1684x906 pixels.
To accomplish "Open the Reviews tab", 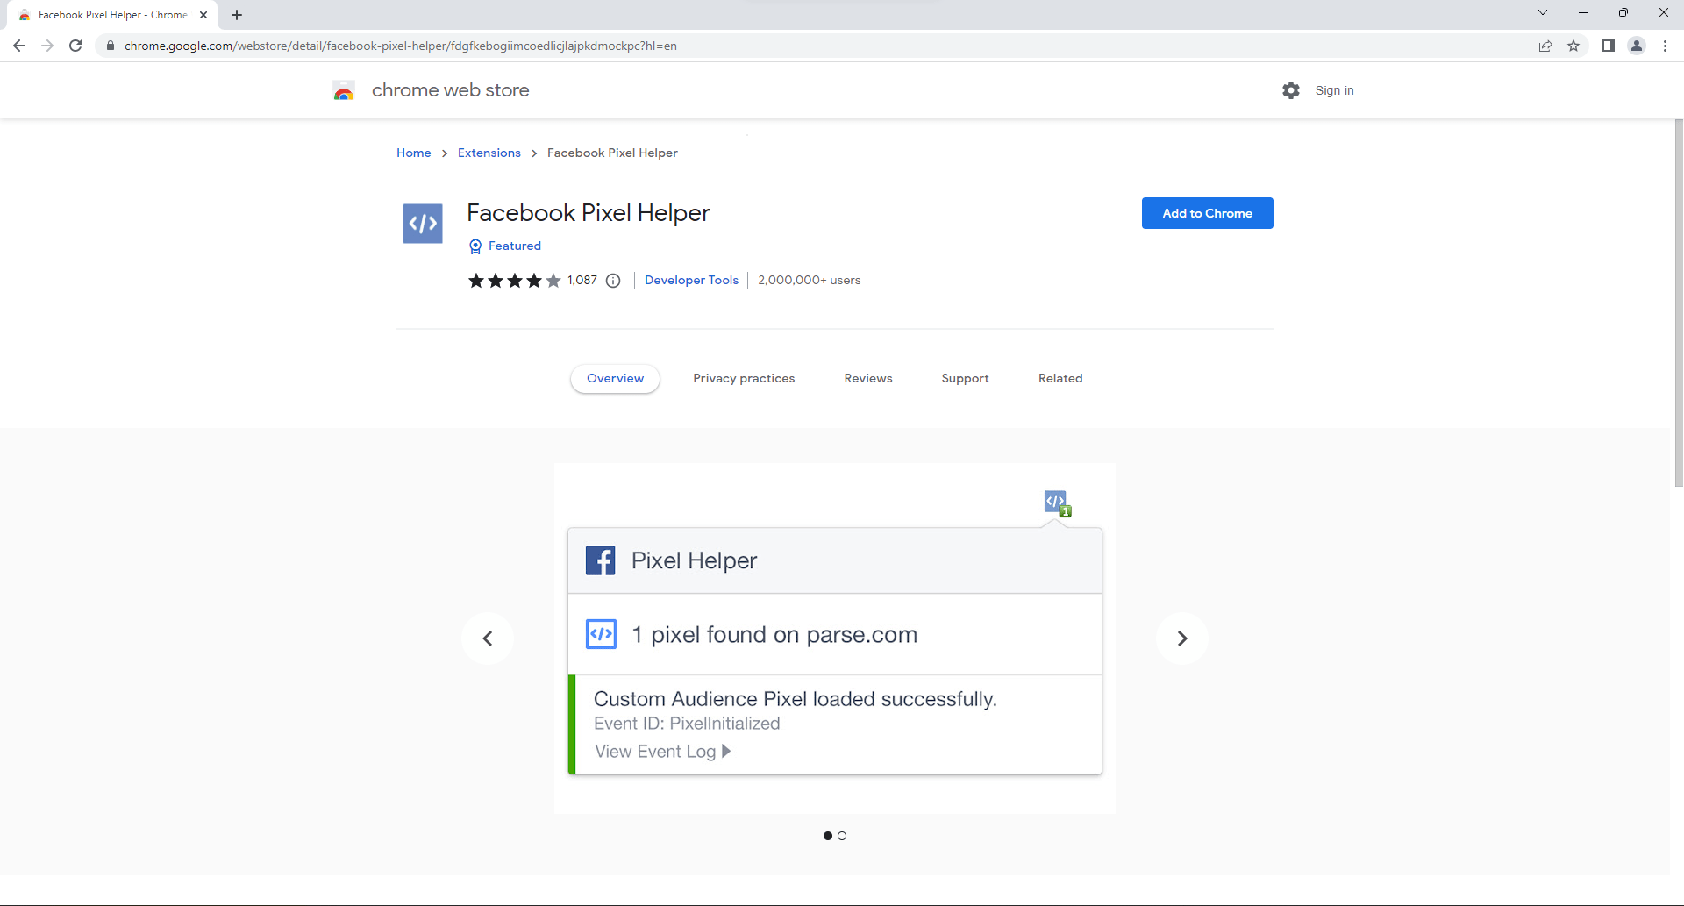I will point(867,378).
